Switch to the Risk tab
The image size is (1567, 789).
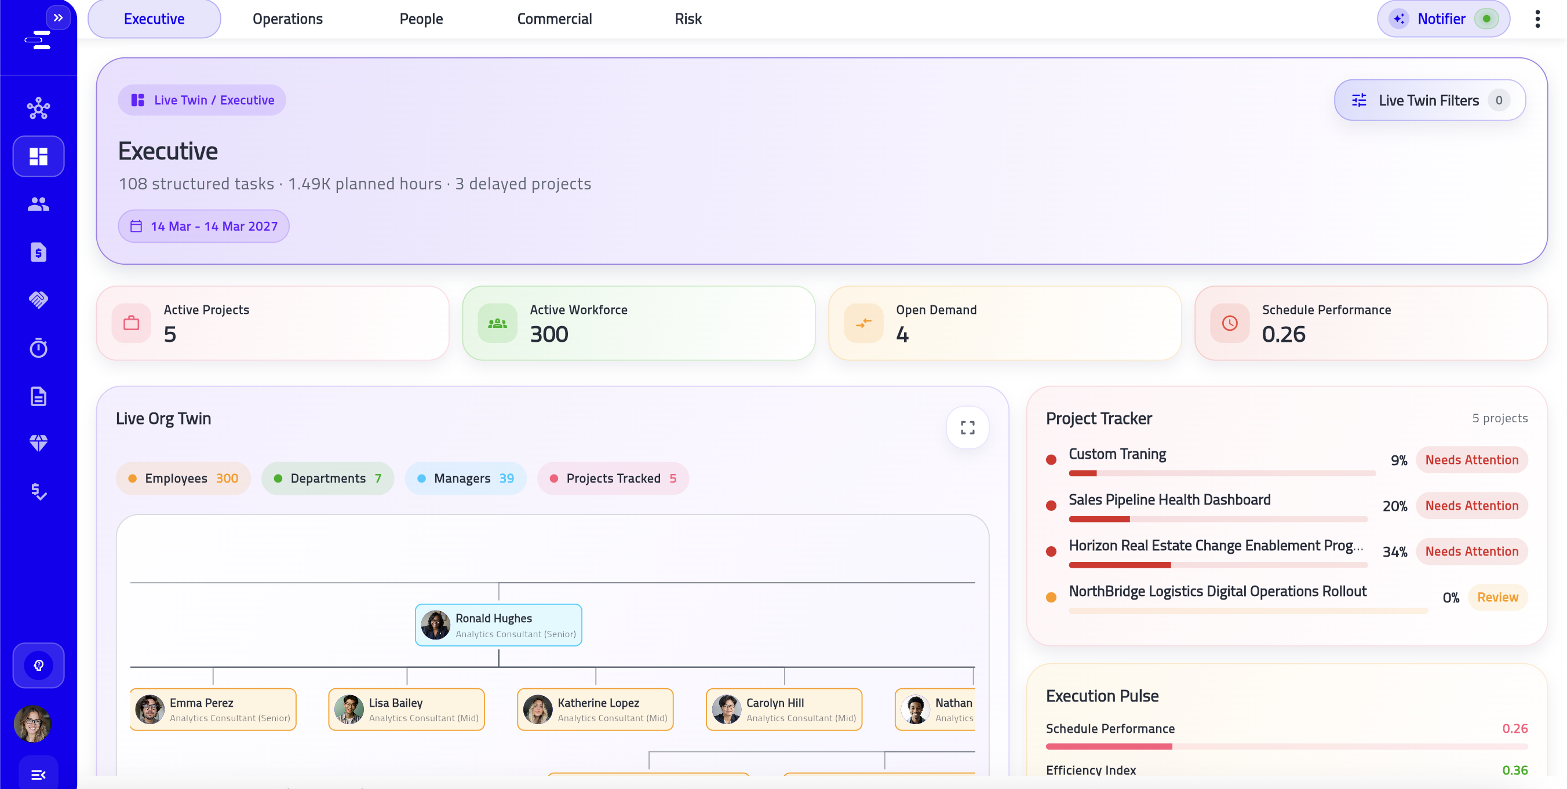pos(687,19)
